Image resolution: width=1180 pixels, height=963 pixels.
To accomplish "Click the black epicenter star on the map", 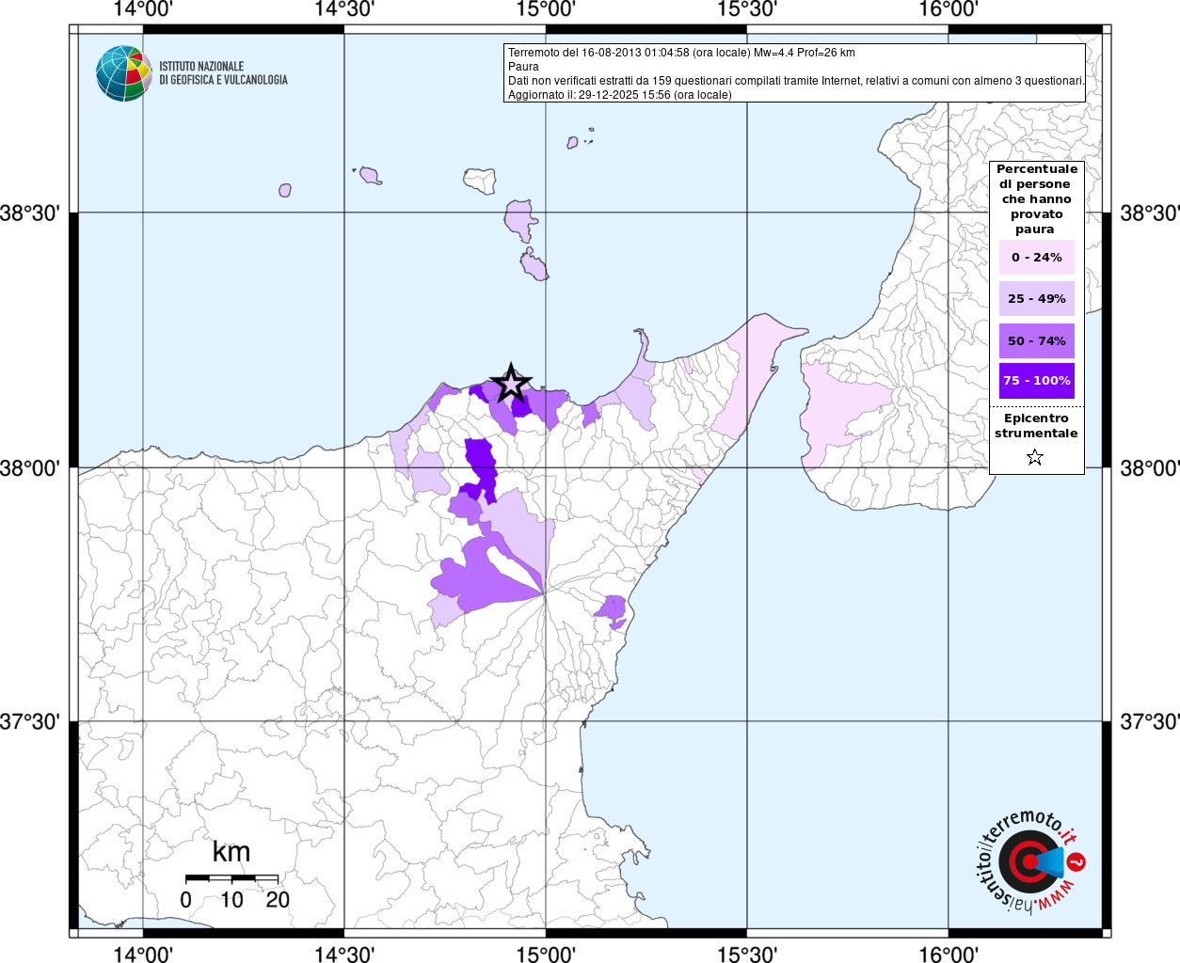I will [x=510, y=383].
